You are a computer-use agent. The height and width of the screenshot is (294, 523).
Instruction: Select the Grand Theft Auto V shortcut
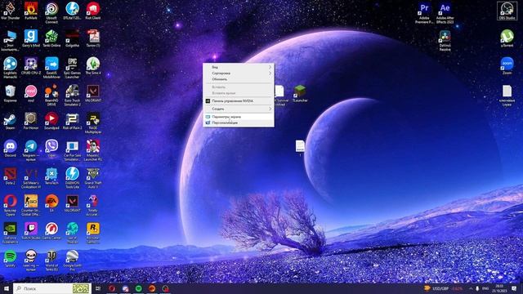click(92, 178)
